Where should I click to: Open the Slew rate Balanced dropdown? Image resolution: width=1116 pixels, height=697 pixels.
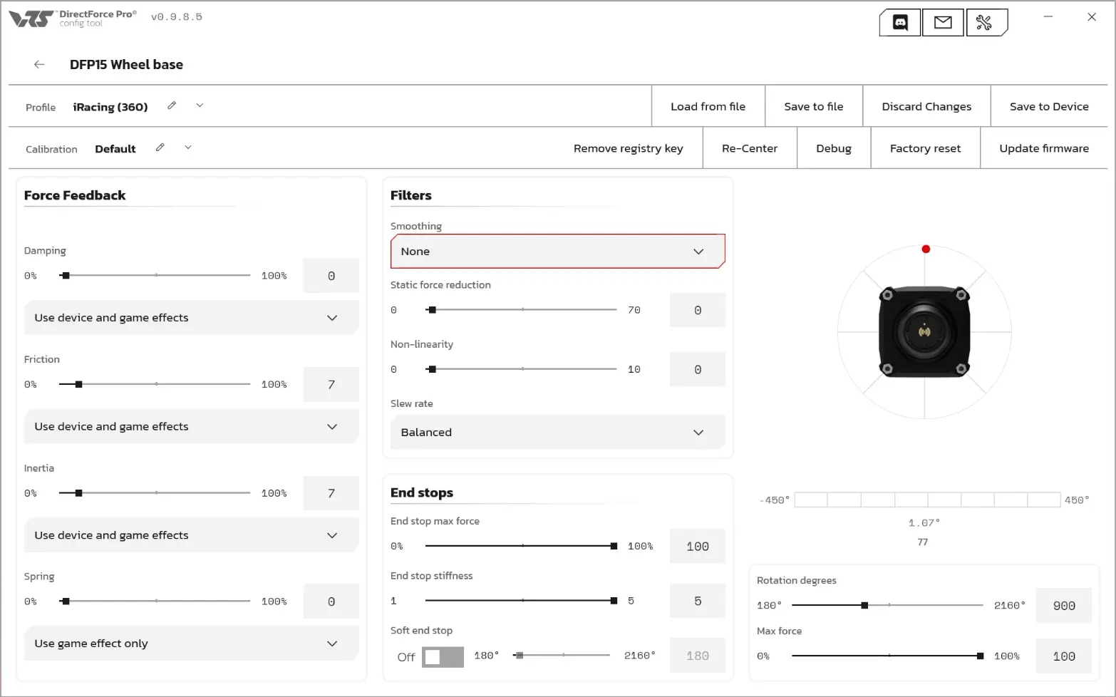[557, 433]
